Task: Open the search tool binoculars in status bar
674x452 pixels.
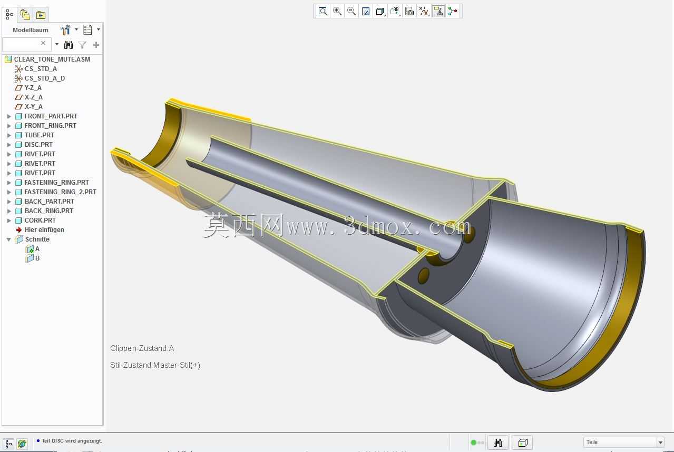Action: (x=498, y=443)
